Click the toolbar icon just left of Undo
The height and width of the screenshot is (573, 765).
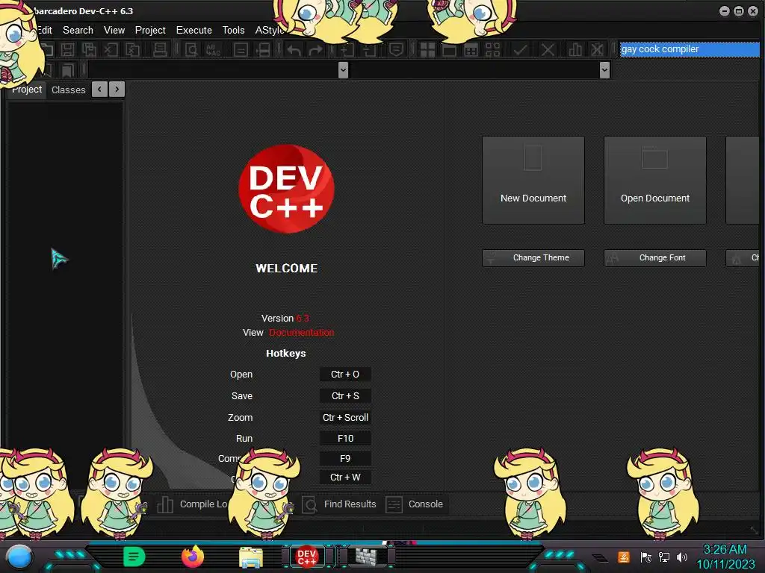point(264,49)
